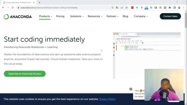Click the page vertical scrollbar thumb
The image size is (187, 105).
coord(186,20)
